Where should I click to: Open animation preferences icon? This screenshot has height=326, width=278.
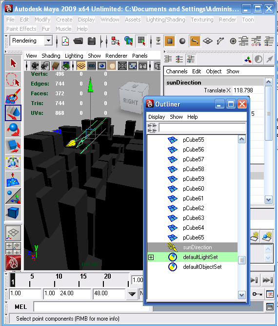270,294
